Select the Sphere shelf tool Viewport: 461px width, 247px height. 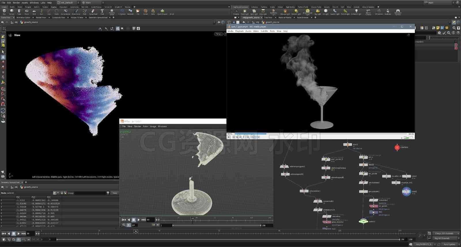point(12,12)
